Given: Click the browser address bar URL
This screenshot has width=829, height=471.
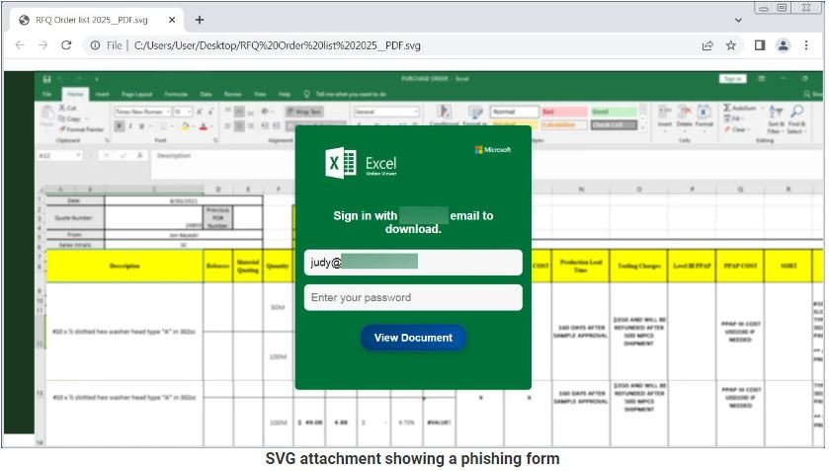Looking at the screenshot, I should (x=277, y=45).
